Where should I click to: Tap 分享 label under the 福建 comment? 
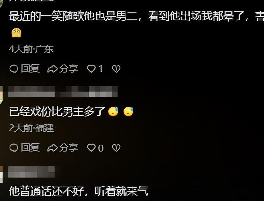(x=69, y=147)
